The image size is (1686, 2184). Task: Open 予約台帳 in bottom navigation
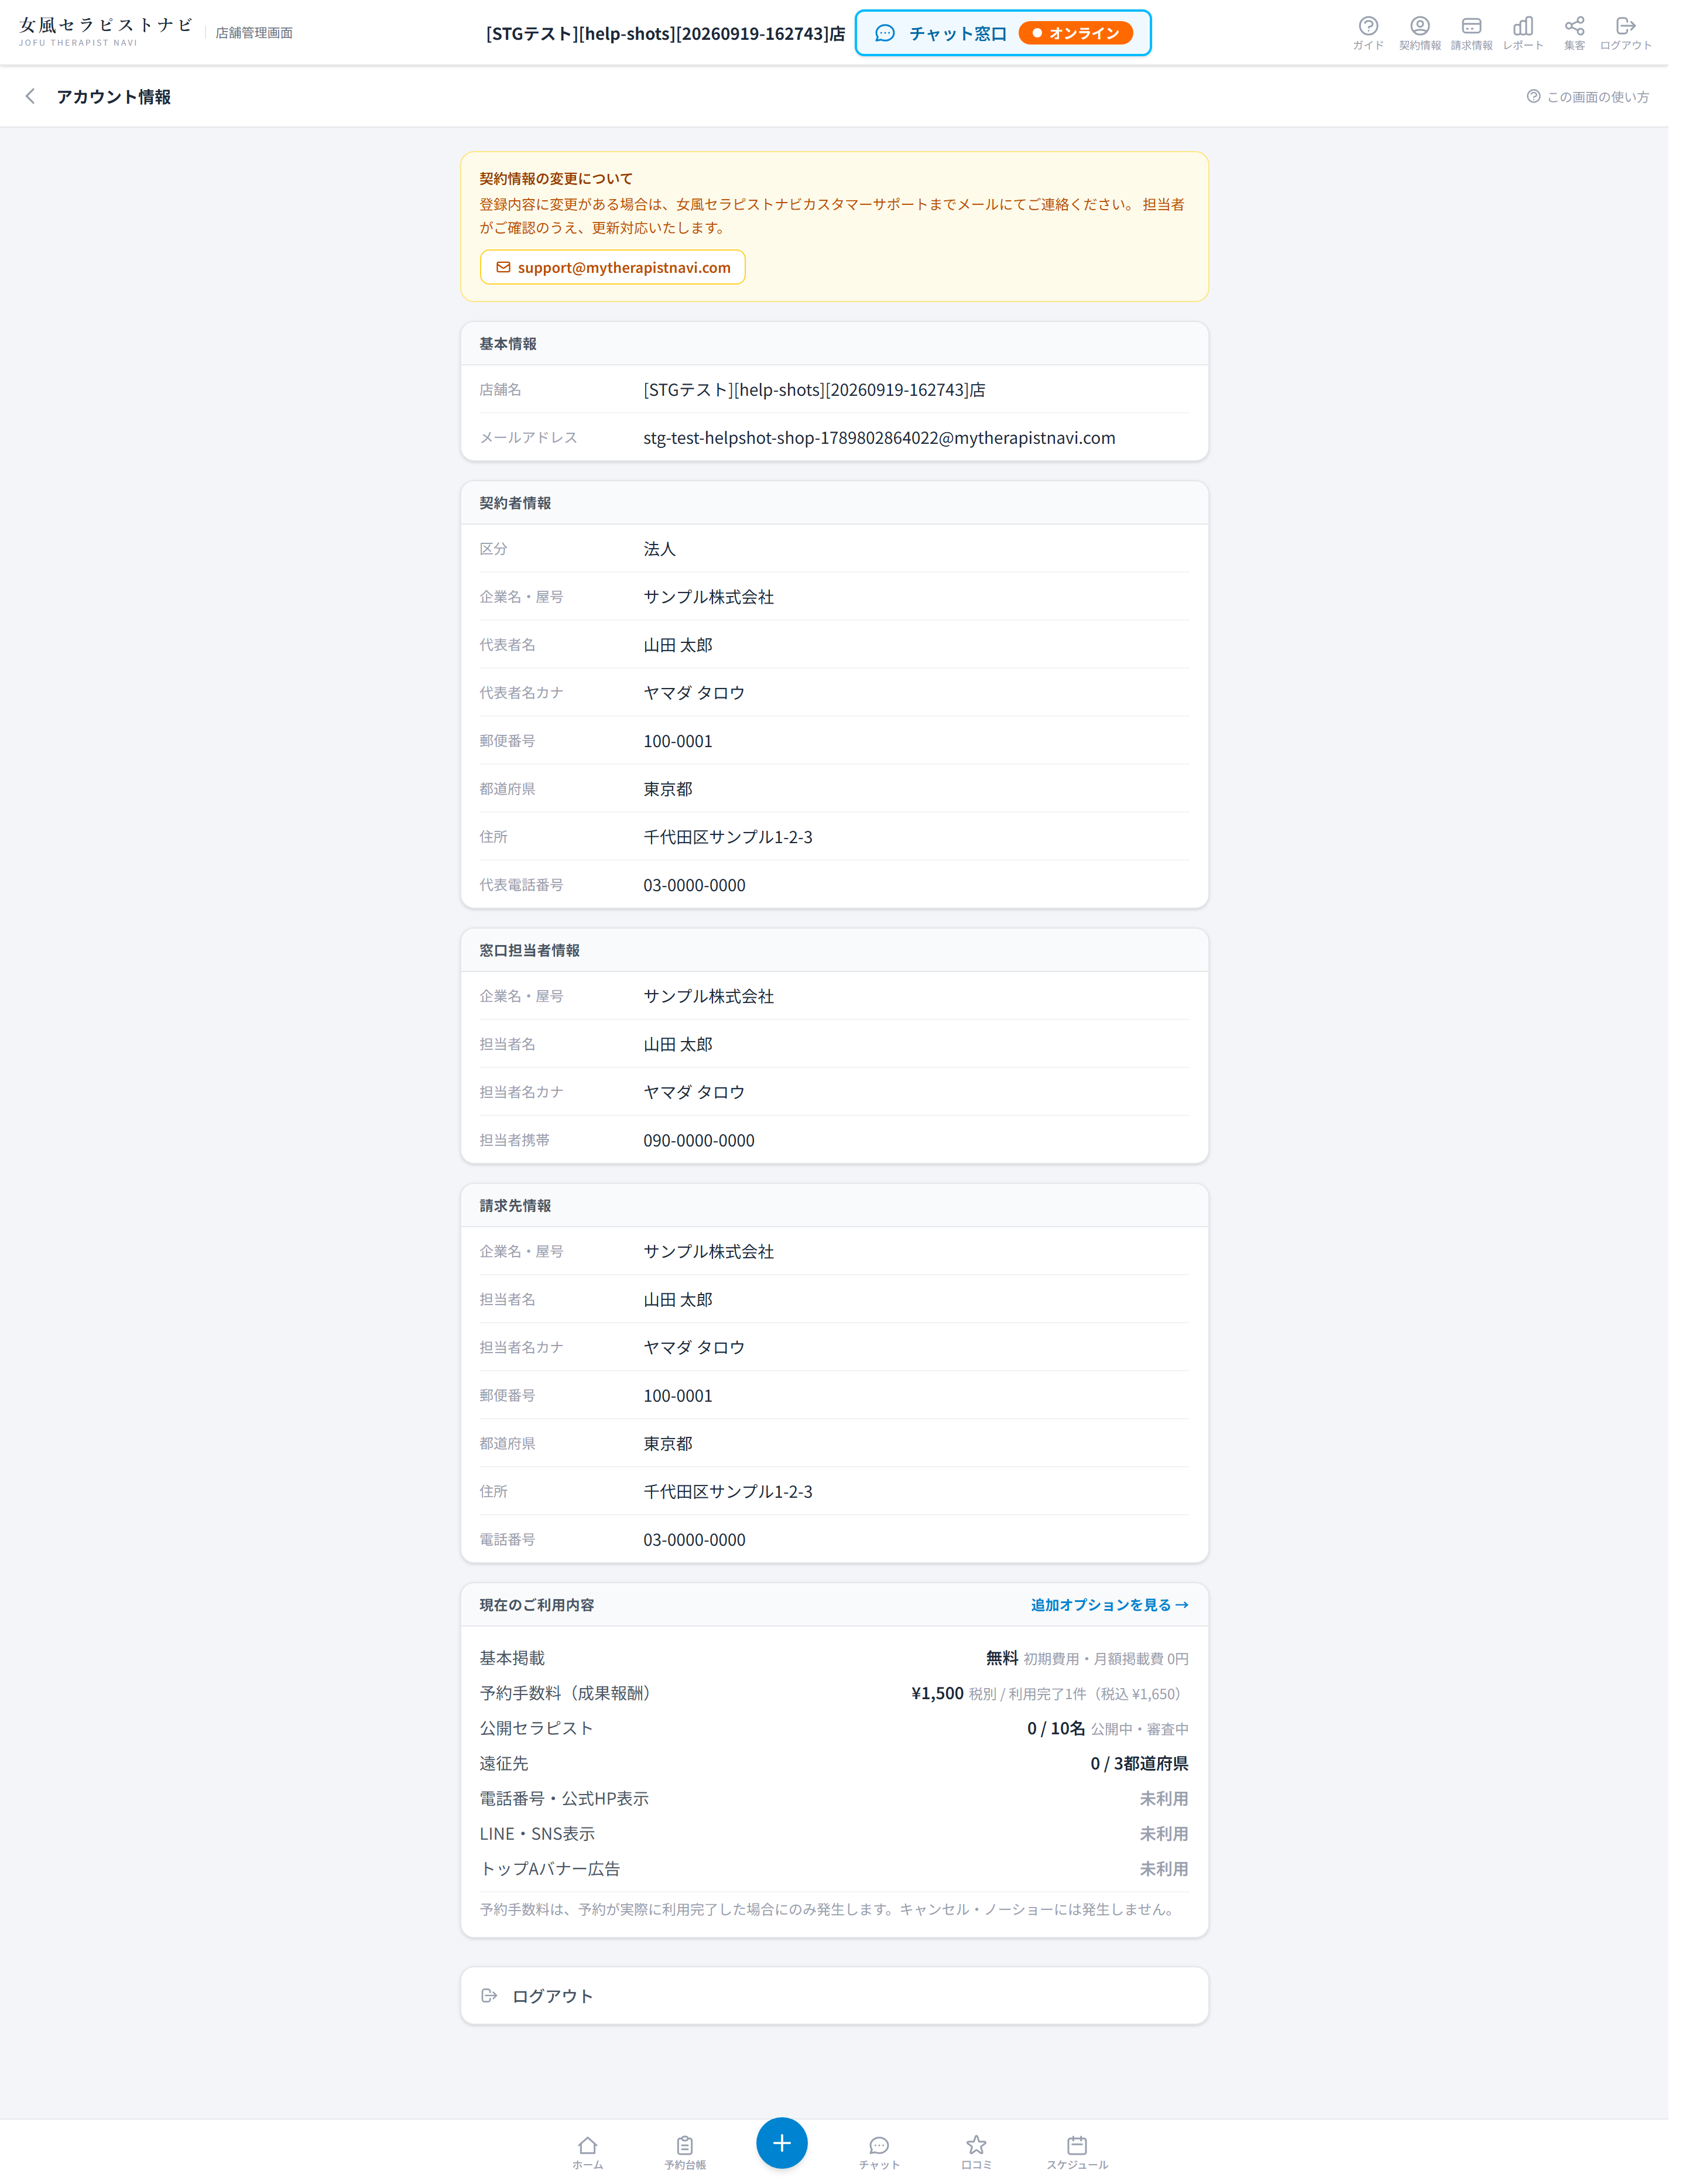point(684,2152)
